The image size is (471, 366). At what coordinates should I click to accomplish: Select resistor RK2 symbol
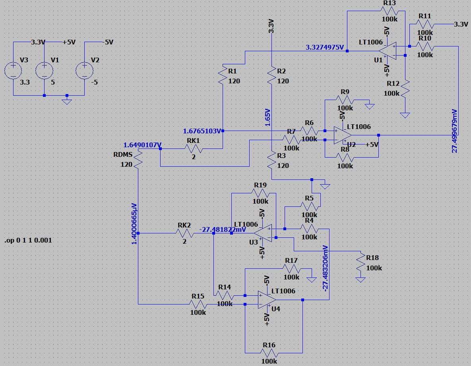[x=184, y=233]
